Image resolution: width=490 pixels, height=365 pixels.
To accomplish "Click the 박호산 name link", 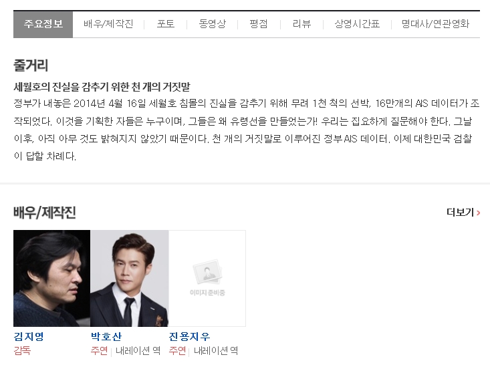I will click(106, 336).
